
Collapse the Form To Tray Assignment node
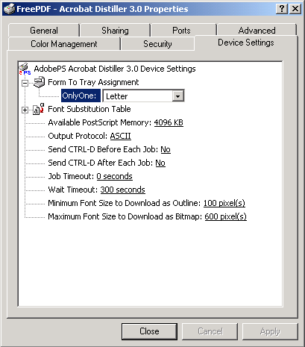coord(25,83)
